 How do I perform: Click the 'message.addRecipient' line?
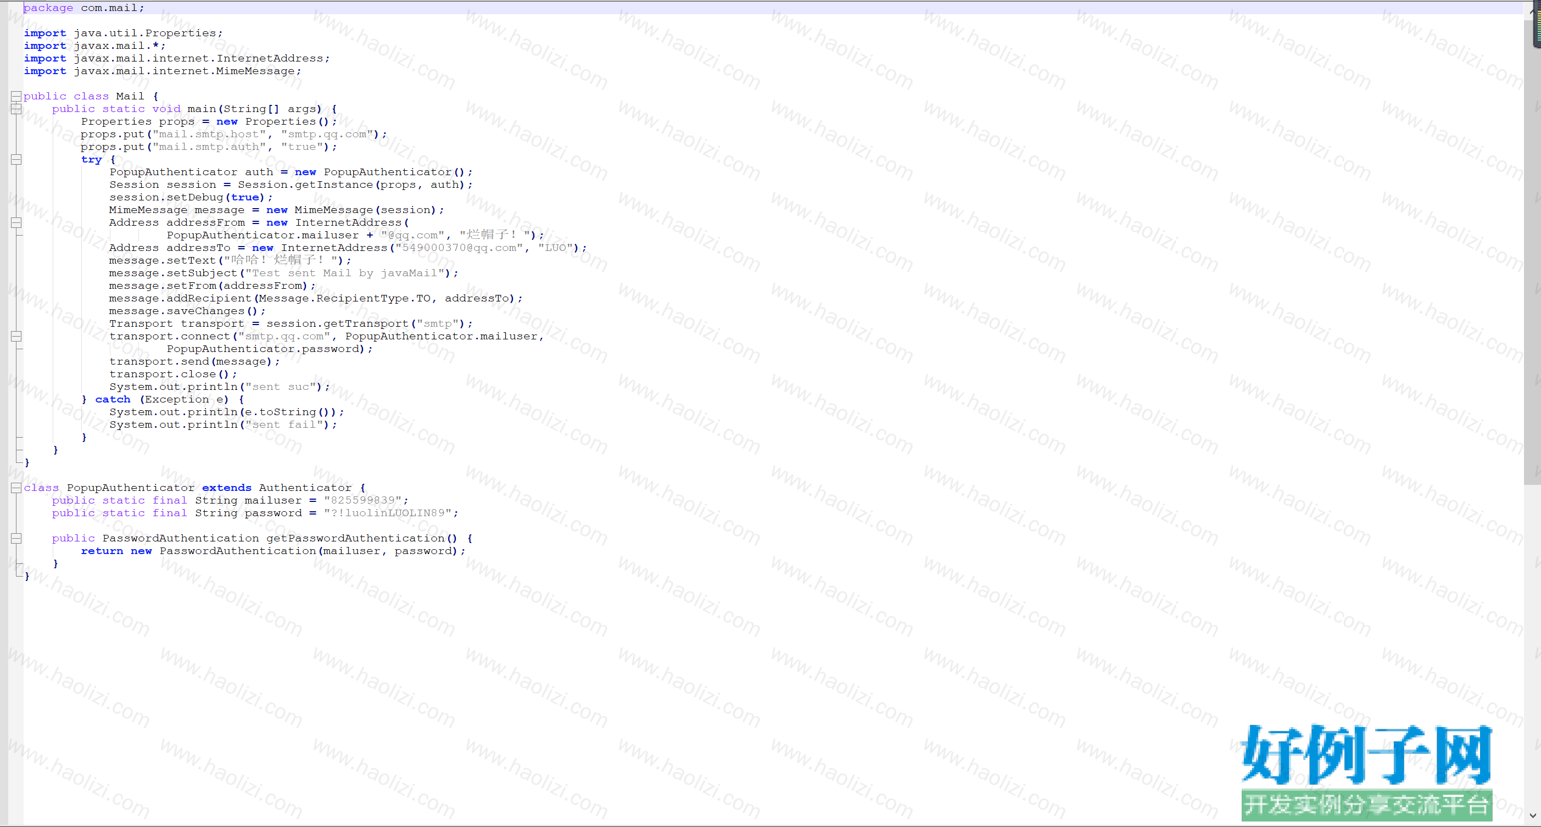(316, 298)
